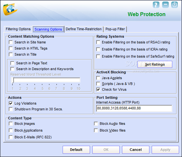
Task: Click the Reserved Word Threshold Level label
Action: (x=35, y=74)
